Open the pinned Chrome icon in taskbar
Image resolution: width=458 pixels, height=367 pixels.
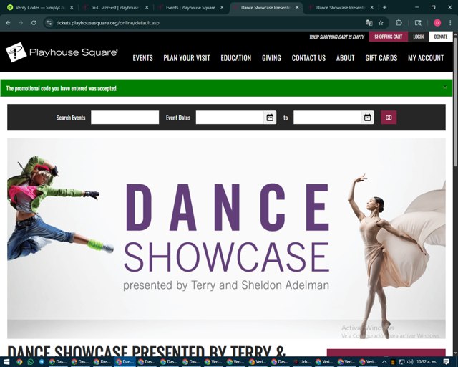pyautogui.click(x=19, y=362)
